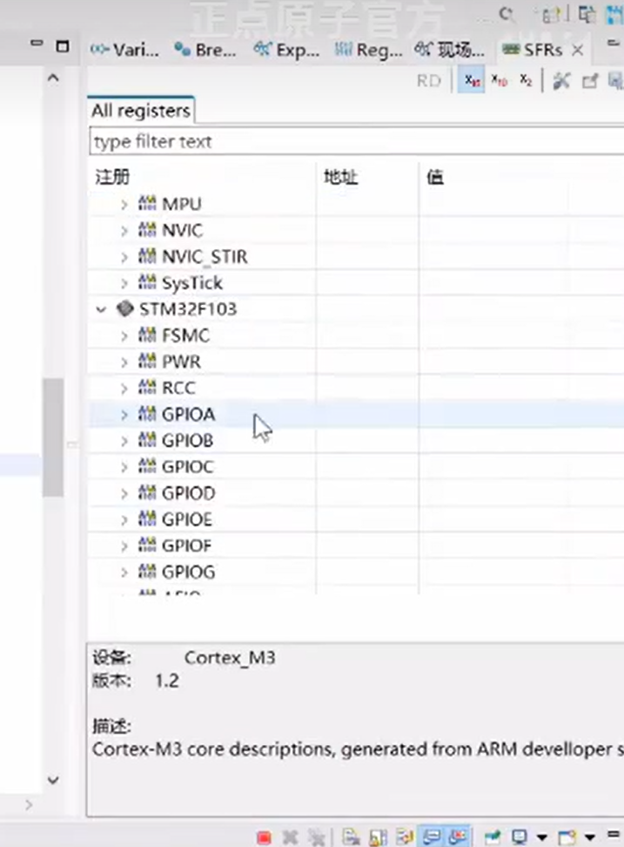Click the pin console icon
The image size is (624, 847).
pos(493,837)
